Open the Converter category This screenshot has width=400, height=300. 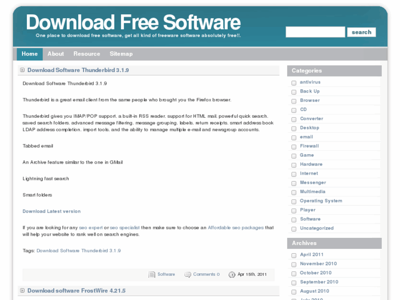(x=311, y=118)
